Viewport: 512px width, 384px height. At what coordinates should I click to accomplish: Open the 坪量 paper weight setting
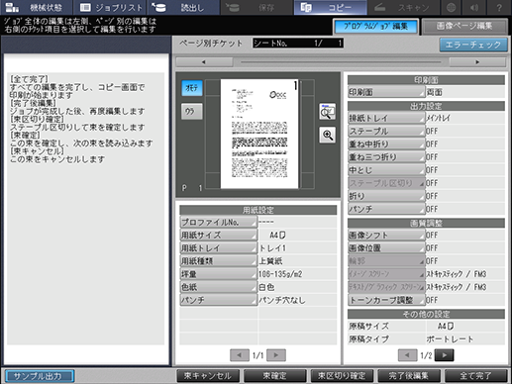click(x=218, y=274)
